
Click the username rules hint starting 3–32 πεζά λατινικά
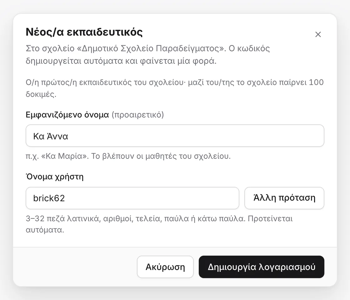coord(159,224)
